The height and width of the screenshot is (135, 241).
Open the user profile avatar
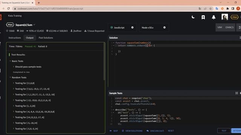pyautogui.click(x=224, y=17)
